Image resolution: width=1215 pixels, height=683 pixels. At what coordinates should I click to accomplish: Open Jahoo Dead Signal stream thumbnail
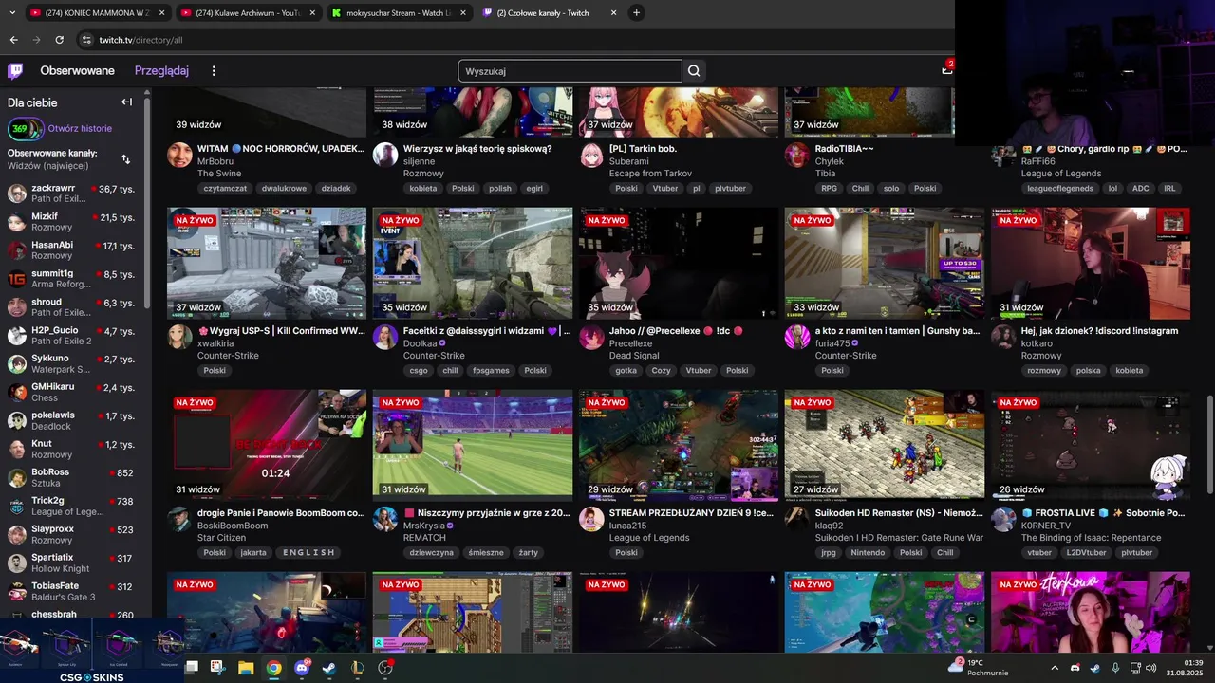pos(679,264)
